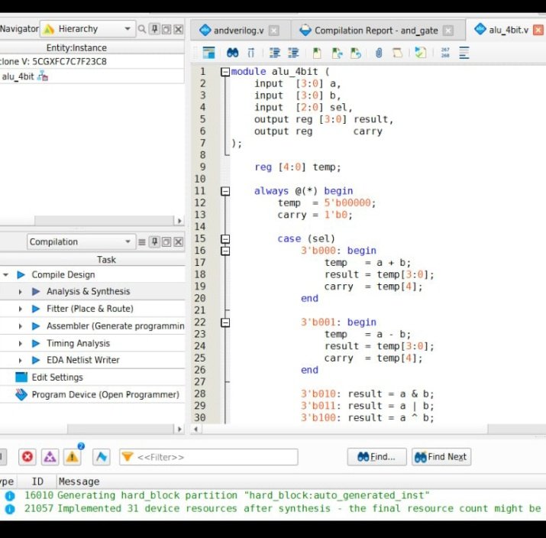
Task: Start Timing Analysis via its play icon
Action: 36,343
